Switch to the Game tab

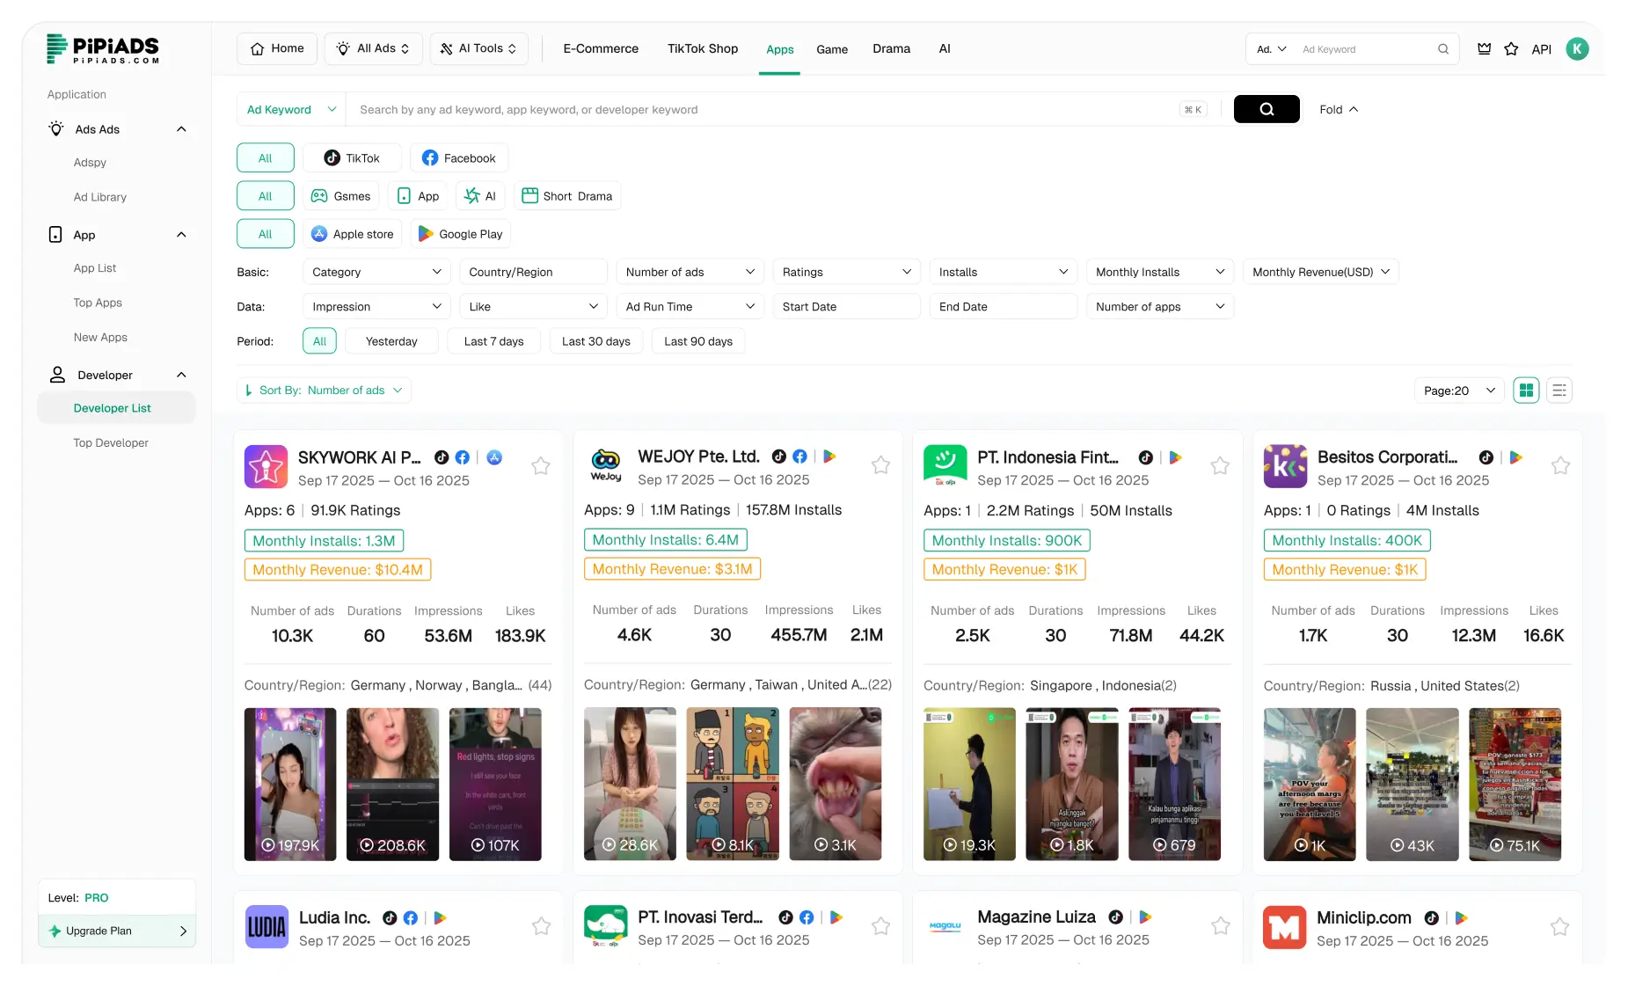(831, 49)
